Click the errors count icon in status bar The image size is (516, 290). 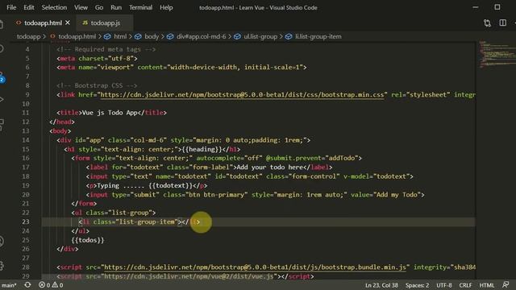pyautogui.click(x=42, y=284)
